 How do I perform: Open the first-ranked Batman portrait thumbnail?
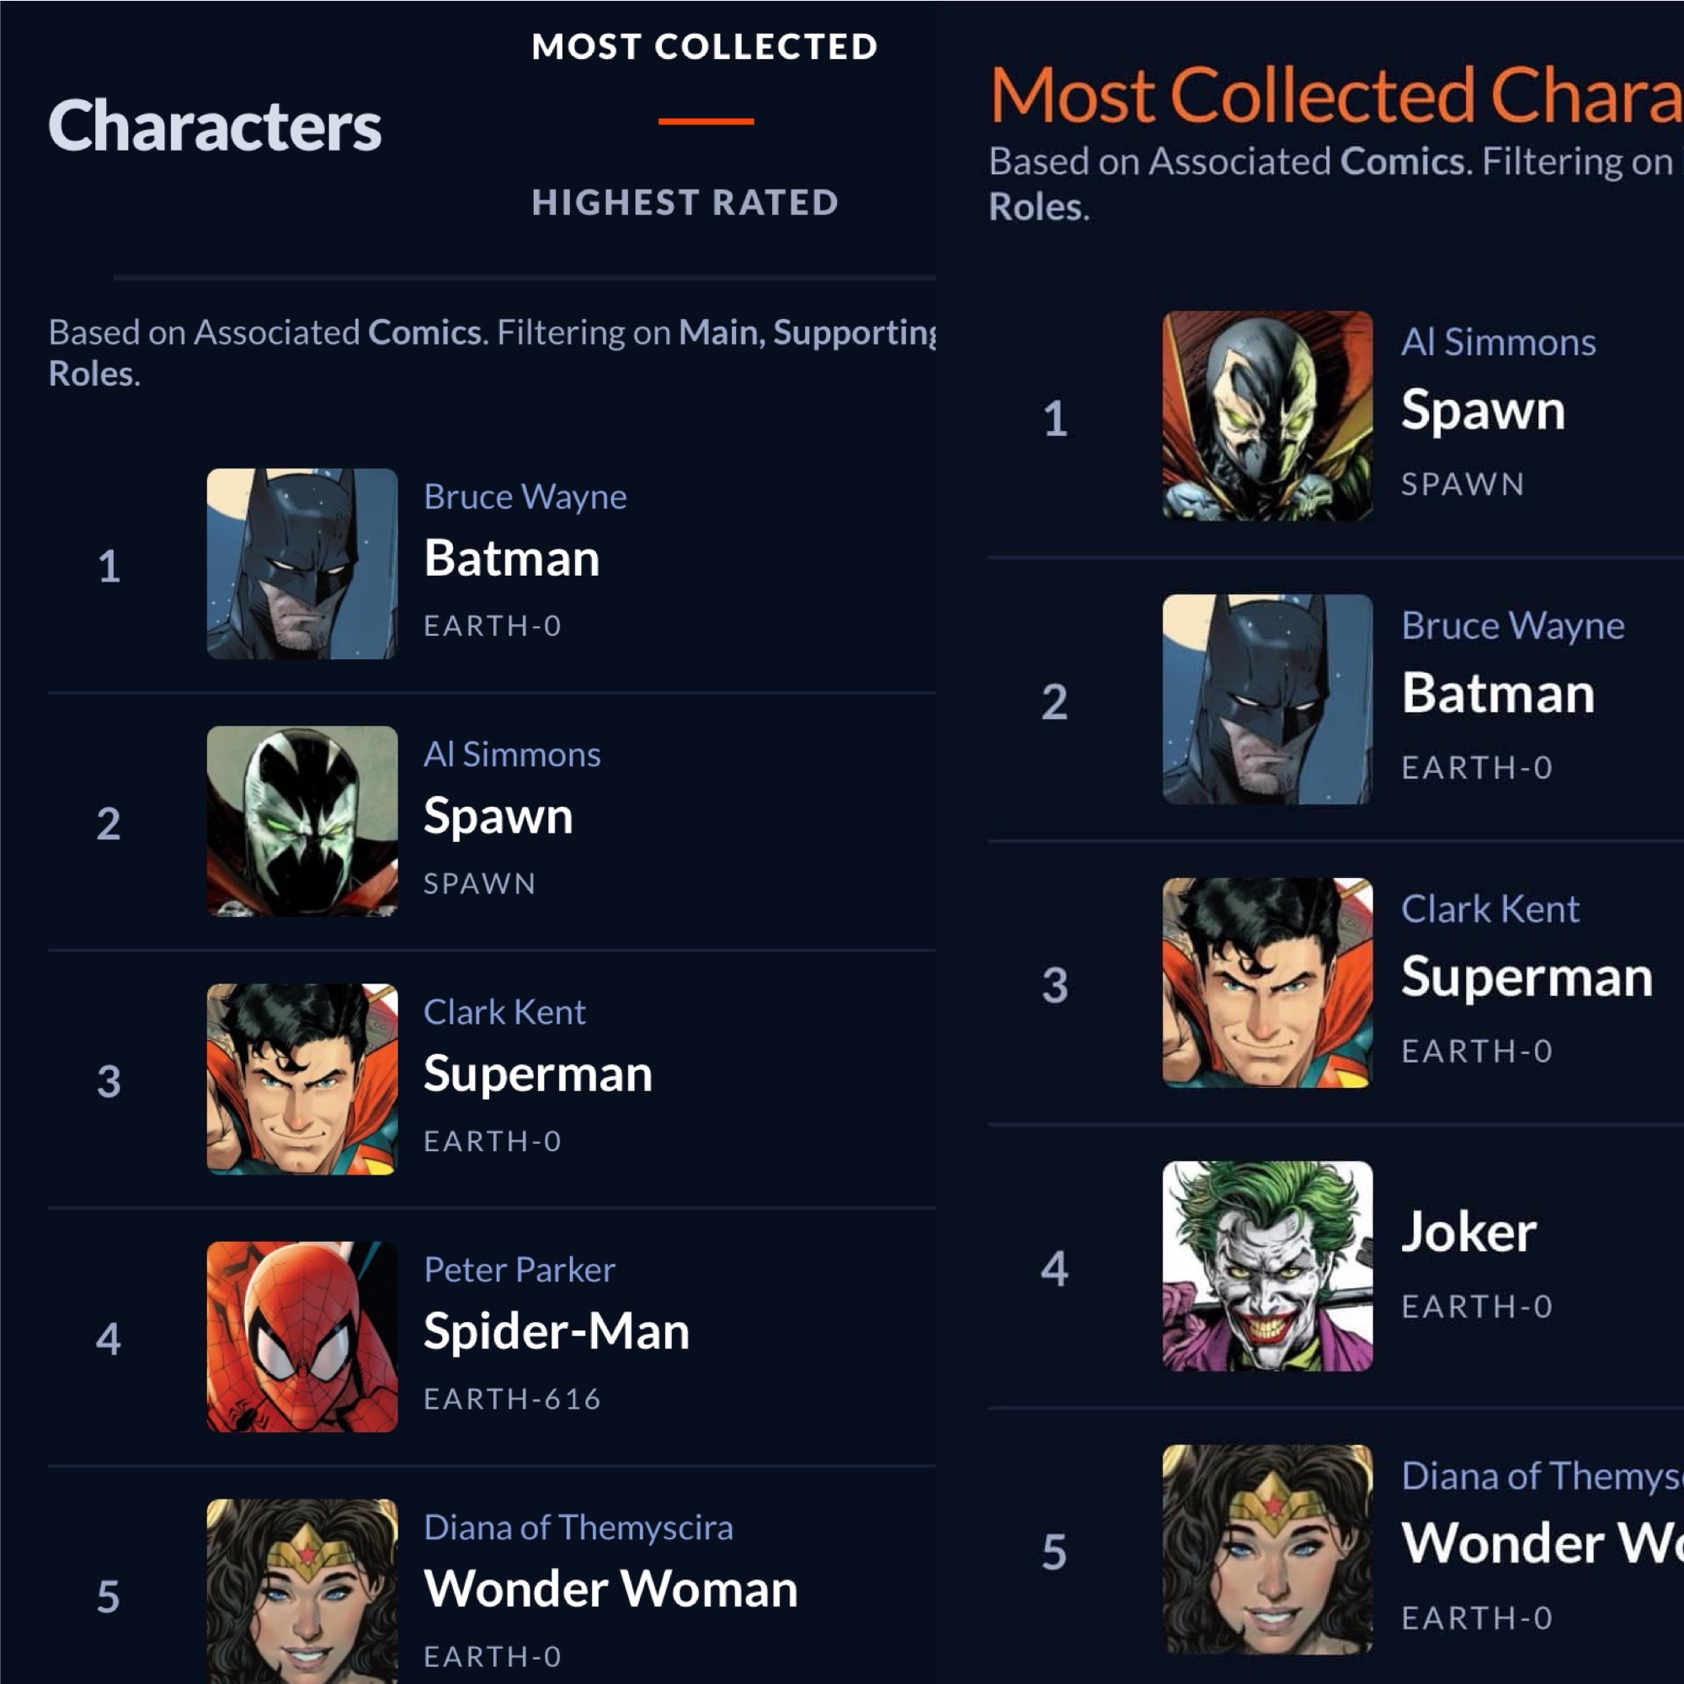point(301,563)
